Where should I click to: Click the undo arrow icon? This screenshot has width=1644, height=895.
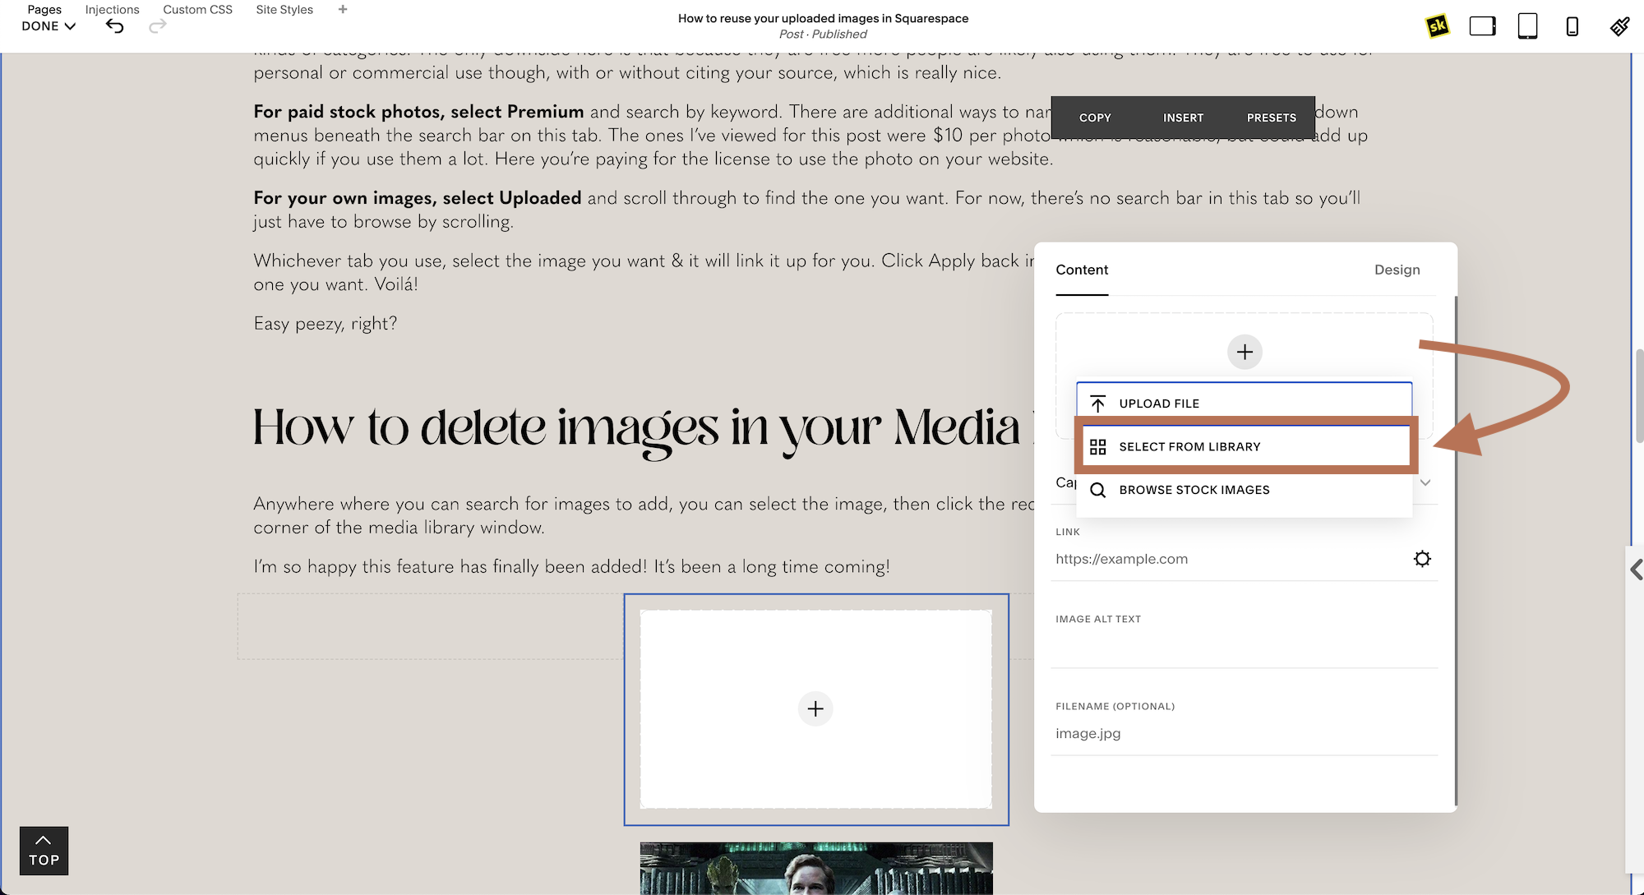[115, 26]
